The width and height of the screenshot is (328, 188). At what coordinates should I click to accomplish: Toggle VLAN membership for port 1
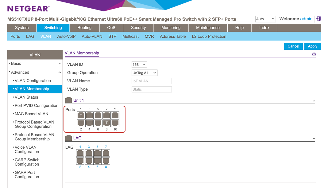pyautogui.click(x=81, y=116)
